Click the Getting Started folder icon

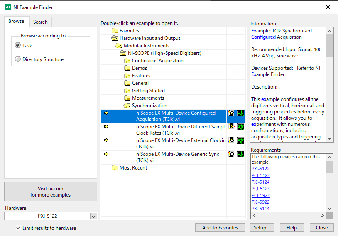coord(127,91)
